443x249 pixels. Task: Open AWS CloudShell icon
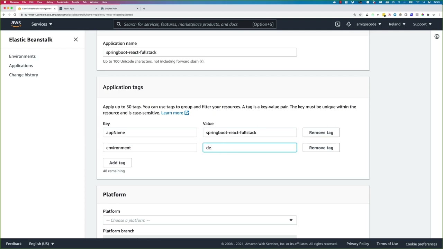tap(338, 24)
